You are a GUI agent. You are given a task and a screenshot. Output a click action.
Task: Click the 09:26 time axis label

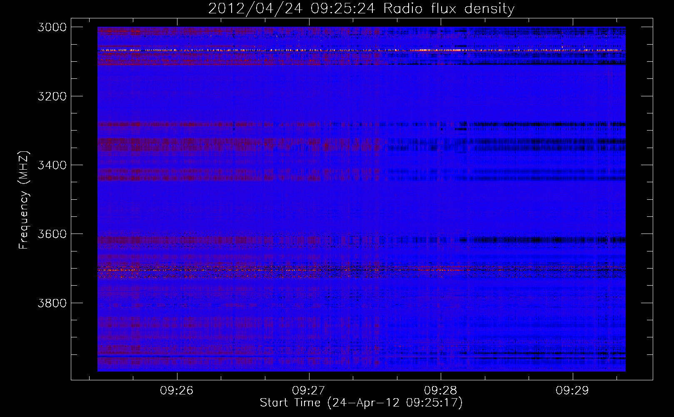tap(177, 390)
